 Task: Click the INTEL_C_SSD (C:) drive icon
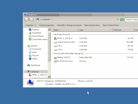55,38
